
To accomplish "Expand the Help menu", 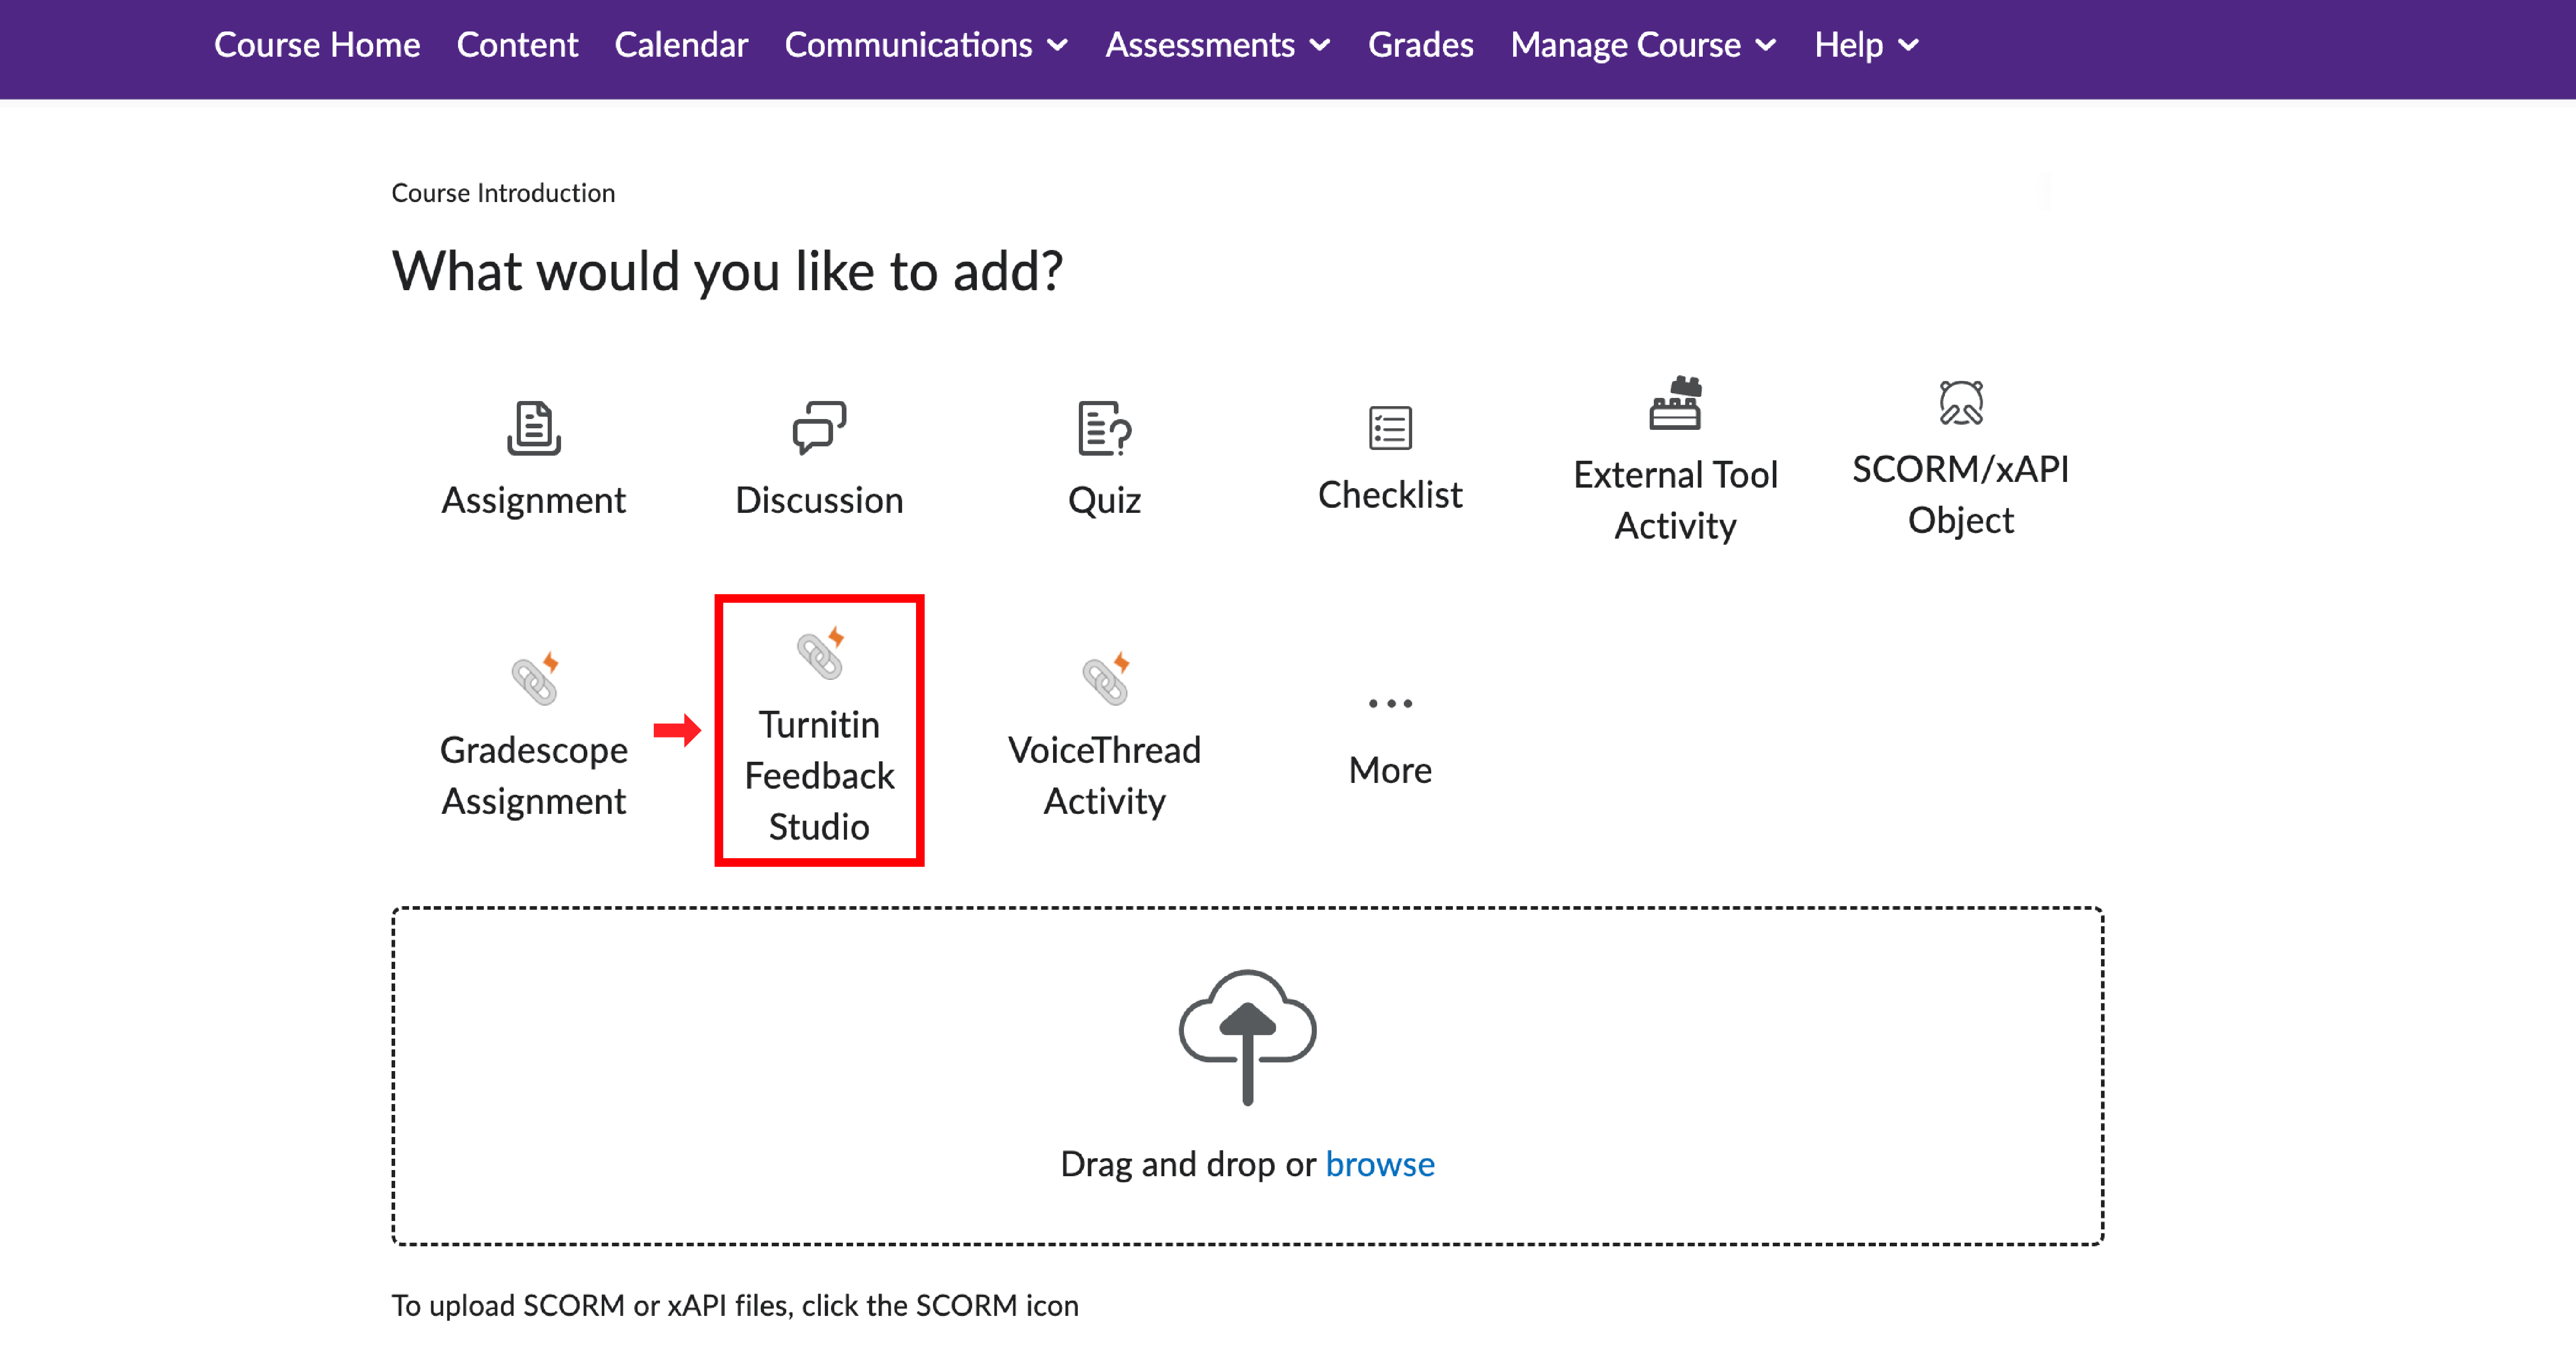I will tap(1864, 44).
